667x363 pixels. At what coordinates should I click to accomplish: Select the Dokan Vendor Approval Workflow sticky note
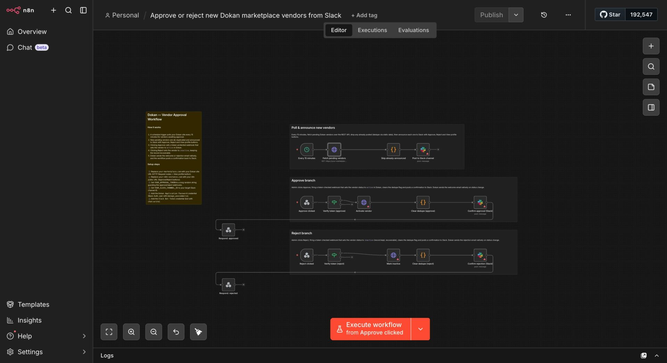[174, 158]
